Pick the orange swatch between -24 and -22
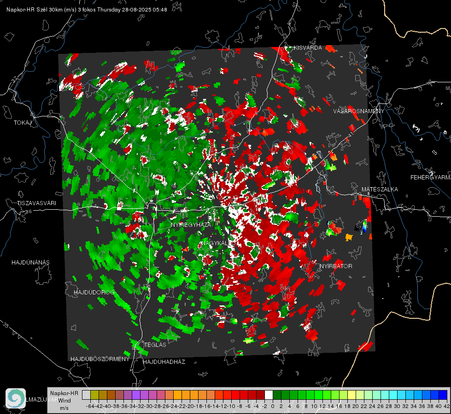Viewport: 451px width, 414px height. 177,395
